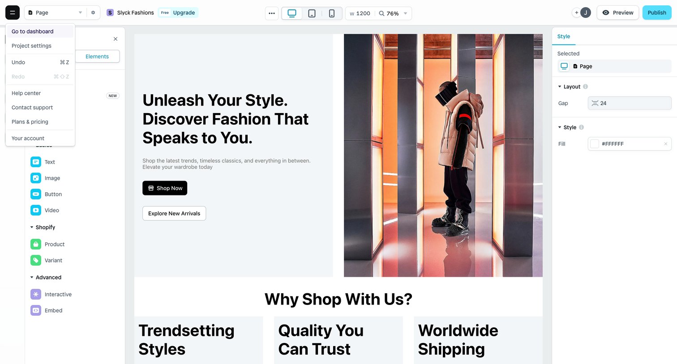Click the NEW badge in left panel
677x364 pixels.
(x=113, y=96)
